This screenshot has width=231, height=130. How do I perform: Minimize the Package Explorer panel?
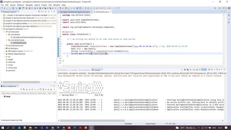(51, 12)
